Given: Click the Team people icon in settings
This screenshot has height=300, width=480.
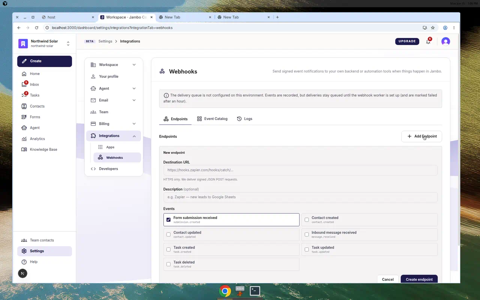Looking at the screenshot, I should 93,112.
